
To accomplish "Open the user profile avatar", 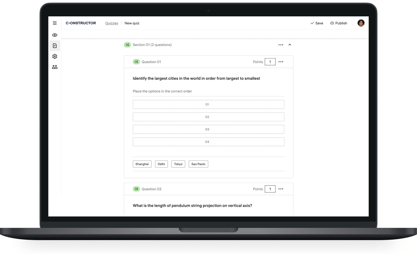I will (361, 23).
